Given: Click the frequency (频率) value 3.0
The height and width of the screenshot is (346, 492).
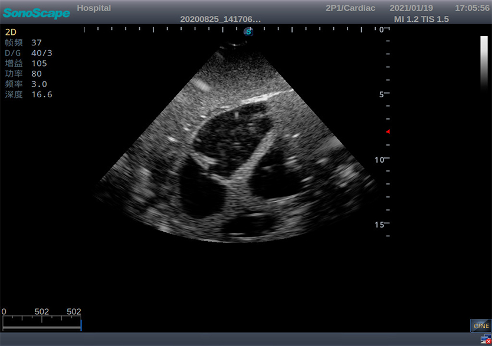Looking at the screenshot, I should (x=39, y=84).
